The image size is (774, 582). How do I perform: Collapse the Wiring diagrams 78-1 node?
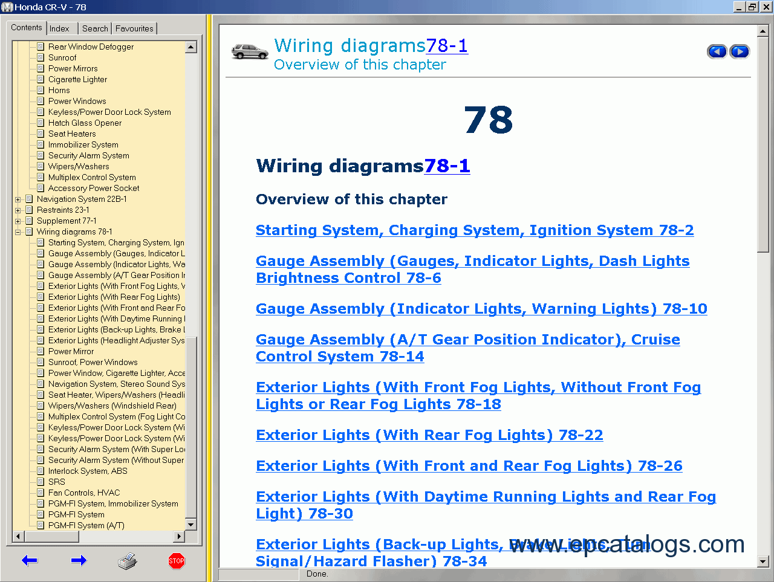tap(18, 232)
